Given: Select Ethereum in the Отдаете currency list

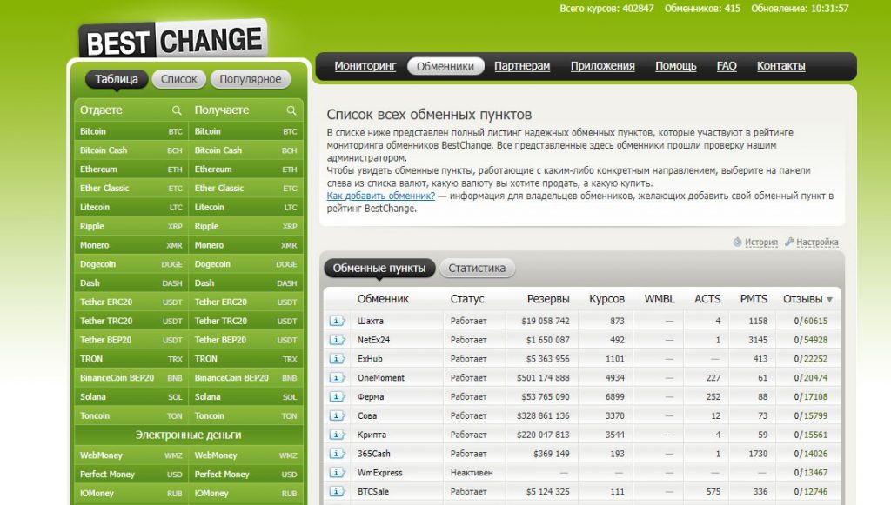Looking at the screenshot, I should pyautogui.click(x=98, y=169).
